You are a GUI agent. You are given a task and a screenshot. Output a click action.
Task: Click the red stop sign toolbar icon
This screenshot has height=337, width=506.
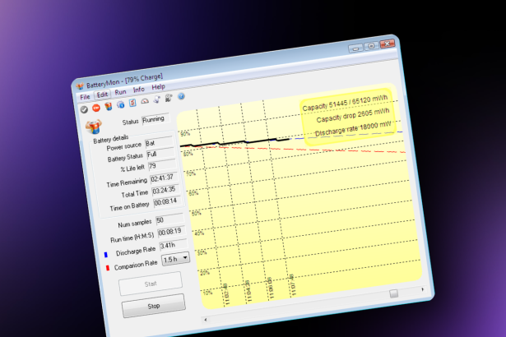click(96, 108)
